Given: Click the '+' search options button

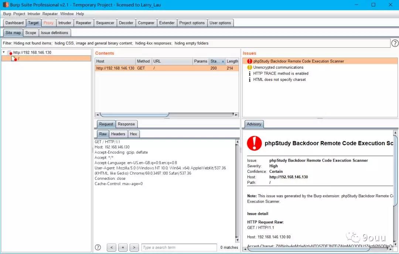Looking at the screenshot, I should (123, 247).
